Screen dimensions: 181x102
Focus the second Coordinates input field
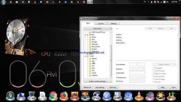(141, 64)
